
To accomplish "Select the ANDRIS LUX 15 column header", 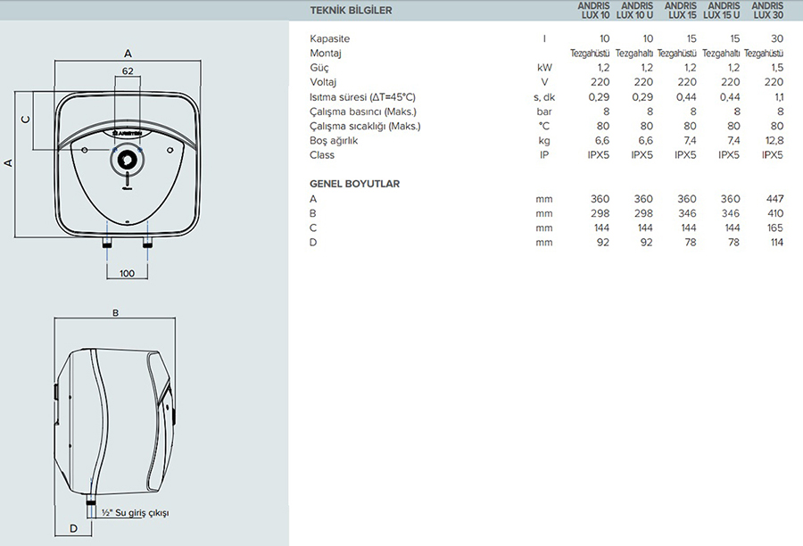I will tap(681, 10).
